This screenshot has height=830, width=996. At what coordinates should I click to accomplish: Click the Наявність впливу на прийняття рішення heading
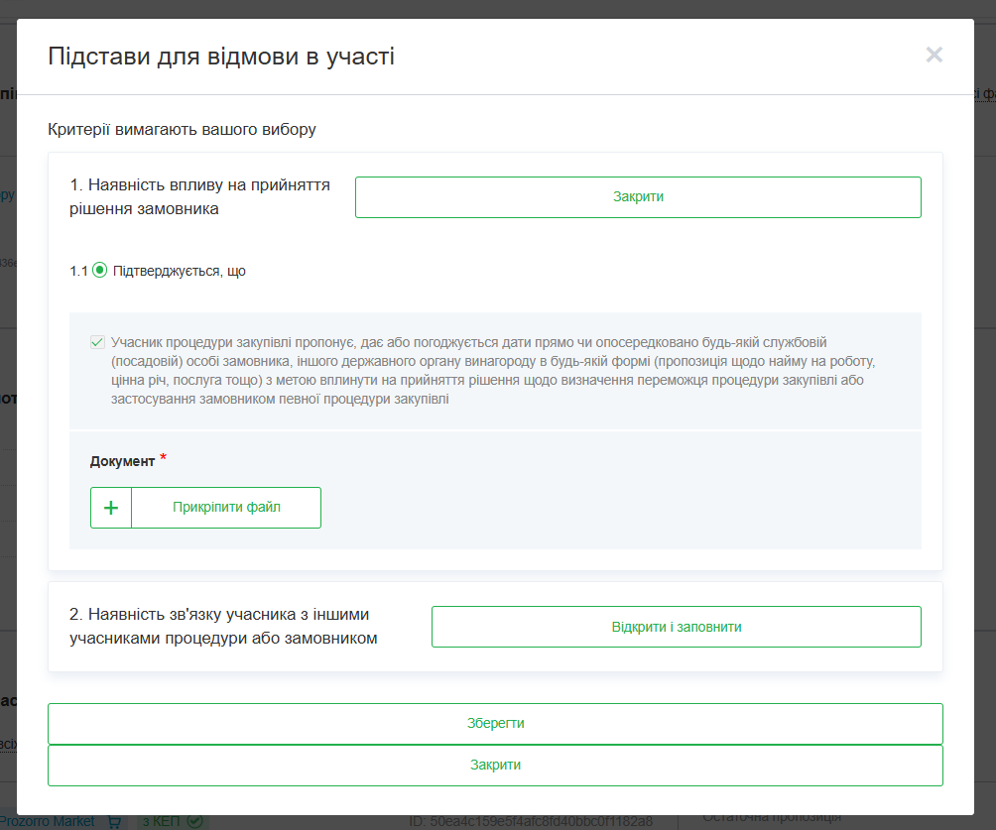(x=199, y=196)
